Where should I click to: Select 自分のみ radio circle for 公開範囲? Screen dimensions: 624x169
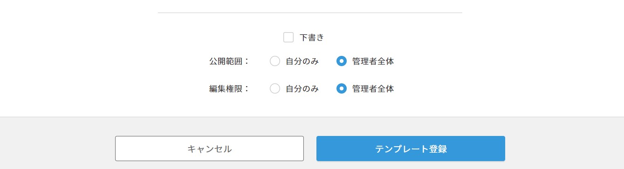tap(275, 61)
